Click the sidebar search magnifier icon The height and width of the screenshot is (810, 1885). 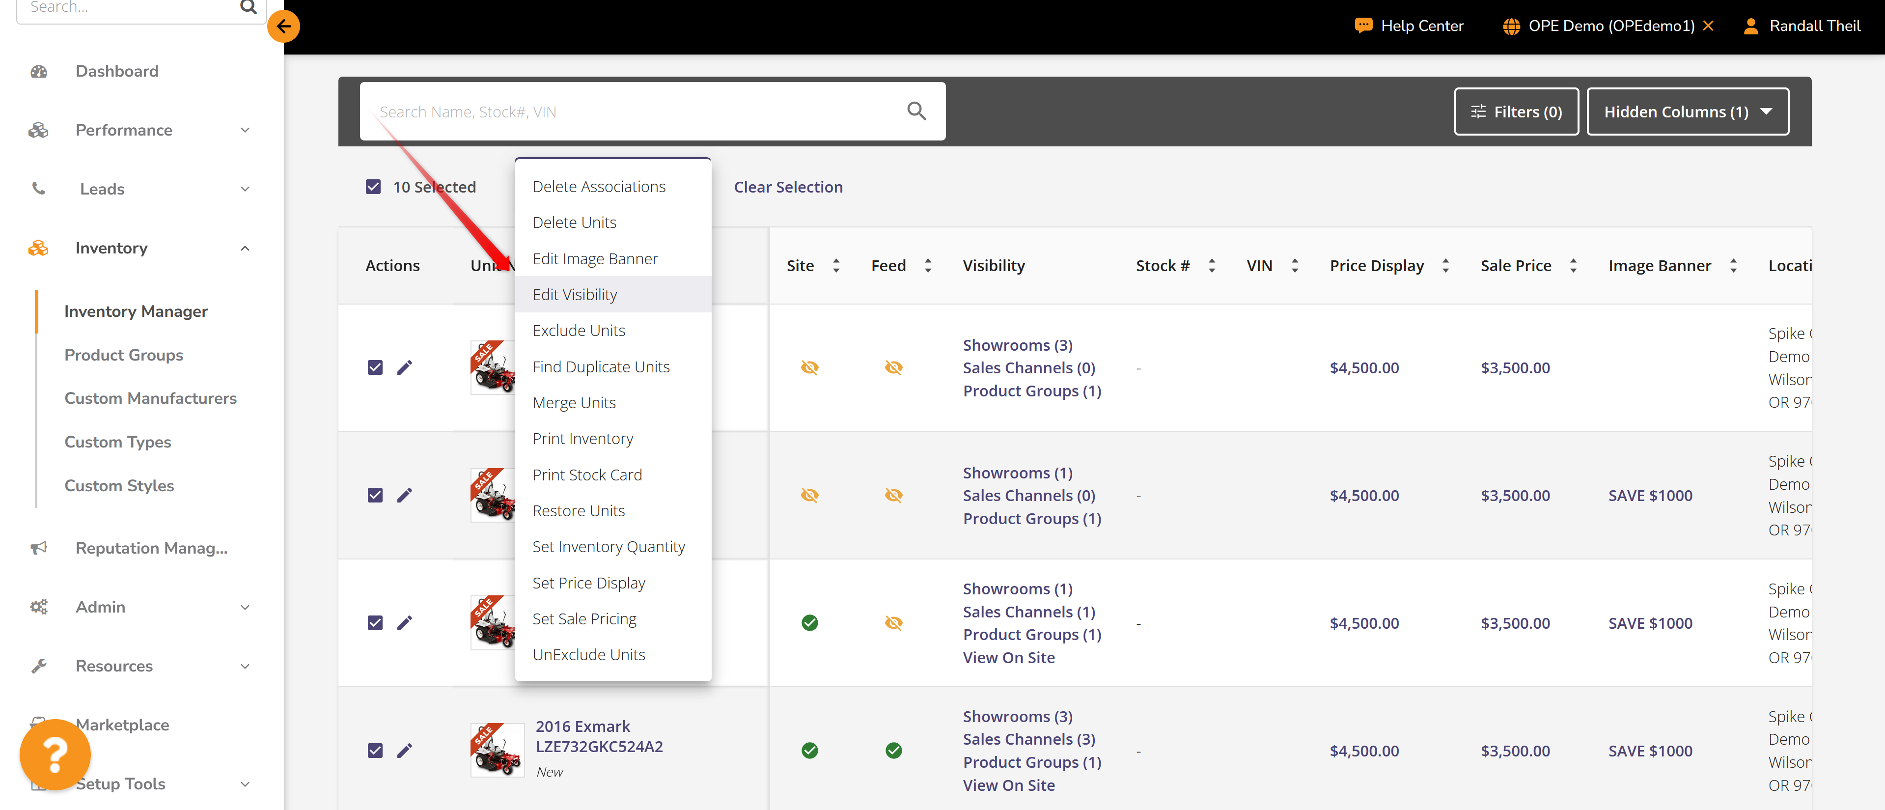pyautogui.click(x=248, y=7)
